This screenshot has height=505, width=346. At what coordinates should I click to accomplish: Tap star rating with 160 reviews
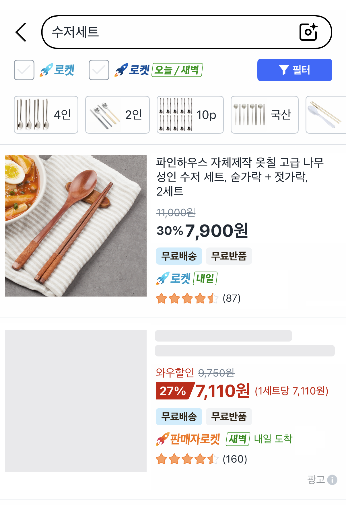187,459
